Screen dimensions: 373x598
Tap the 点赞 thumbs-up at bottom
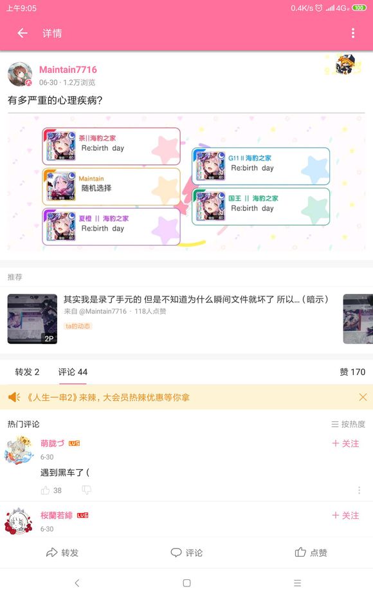pos(300,552)
